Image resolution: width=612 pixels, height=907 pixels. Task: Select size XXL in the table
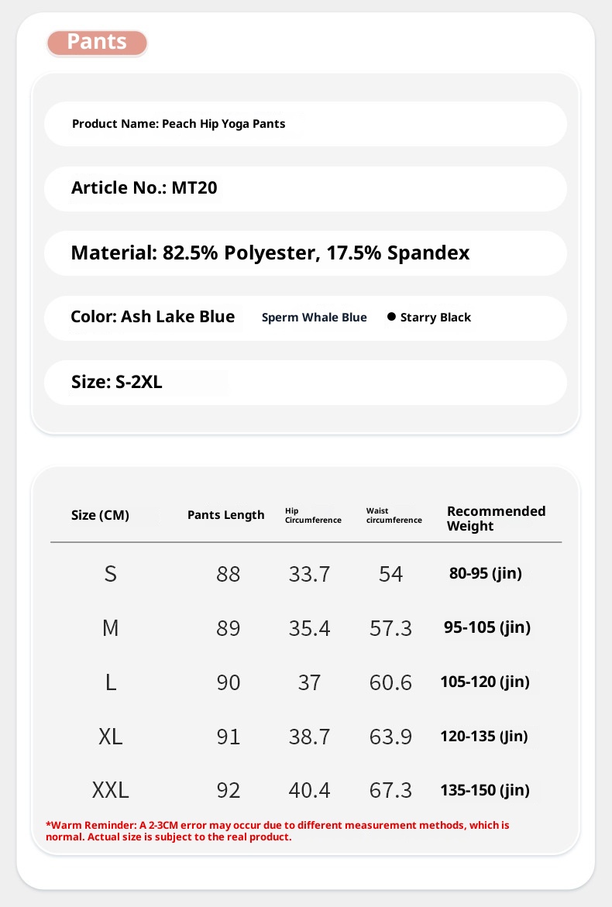111,791
